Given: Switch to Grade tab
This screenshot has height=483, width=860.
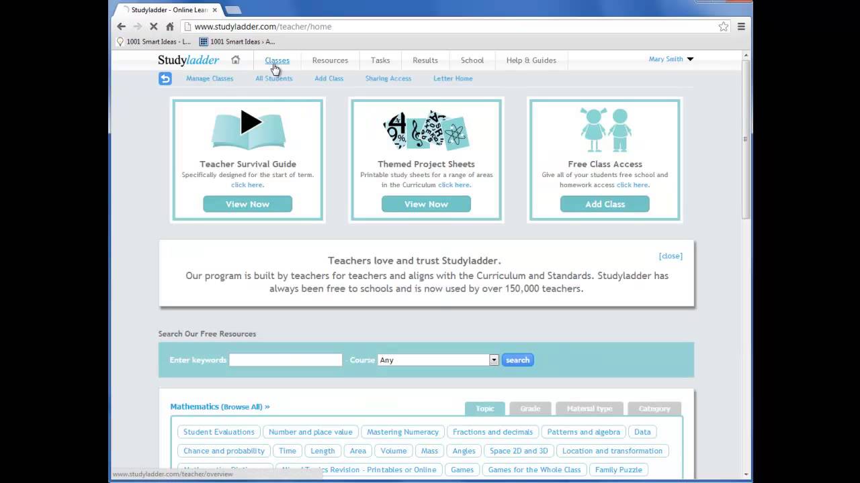Looking at the screenshot, I should pyautogui.click(x=530, y=409).
